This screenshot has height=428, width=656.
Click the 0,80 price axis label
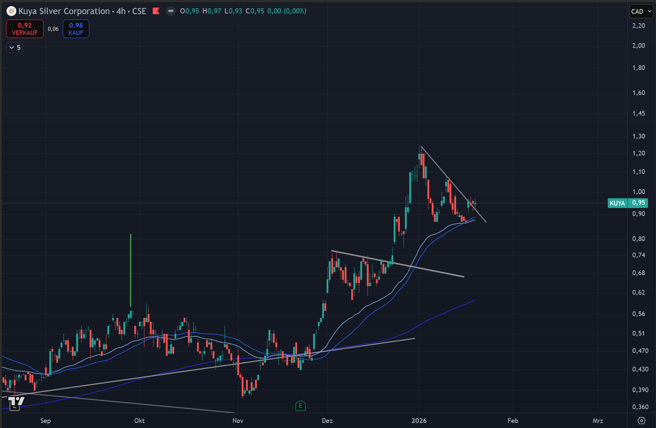coord(639,239)
